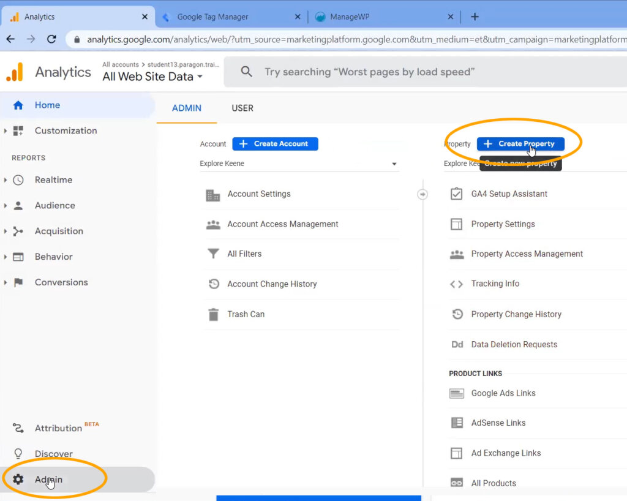627x501 pixels.
Task: Expand the Realtime reports section
Action: [x=5, y=180]
